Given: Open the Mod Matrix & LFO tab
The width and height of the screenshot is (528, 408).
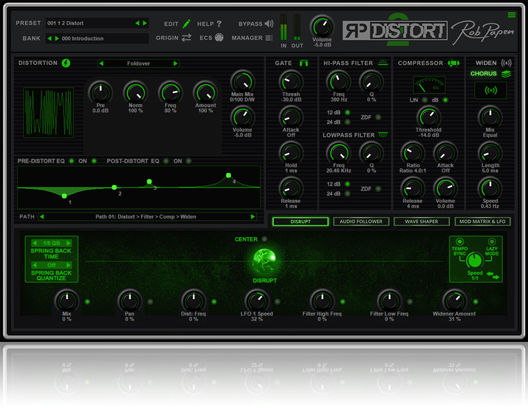Looking at the screenshot, I should pos(482,222).
